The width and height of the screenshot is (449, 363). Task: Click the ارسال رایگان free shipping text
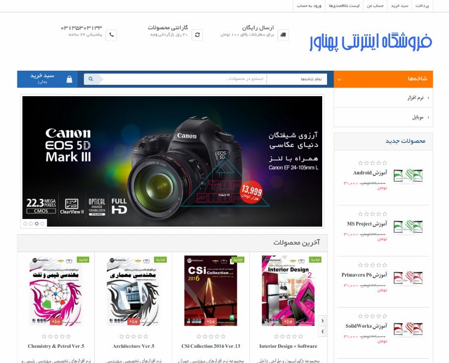coord(258,28)
